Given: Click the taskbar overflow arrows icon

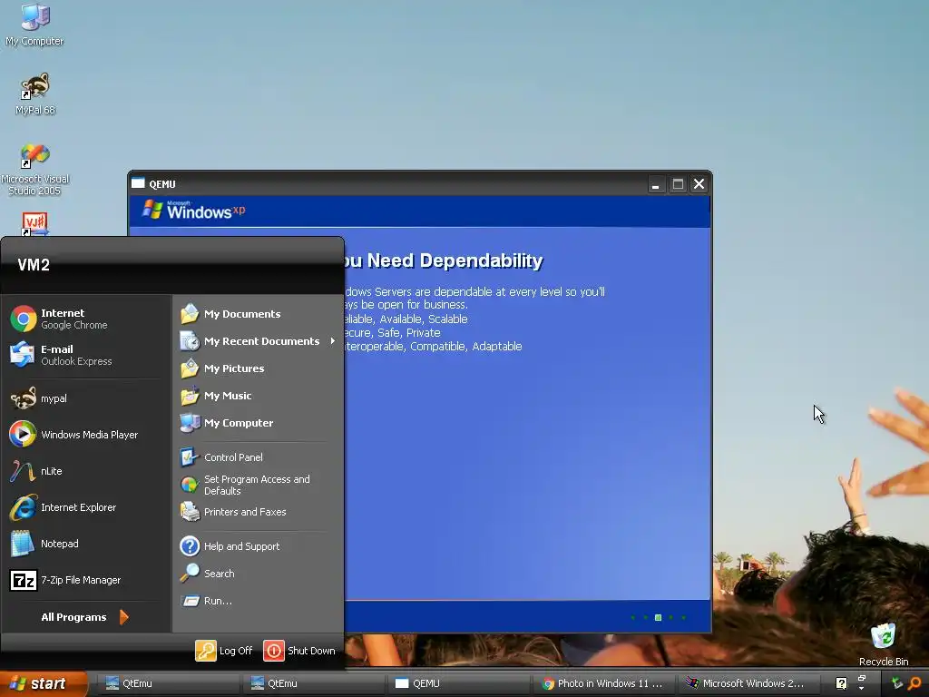Looking at the screenshot, I should tap(862, 682).
